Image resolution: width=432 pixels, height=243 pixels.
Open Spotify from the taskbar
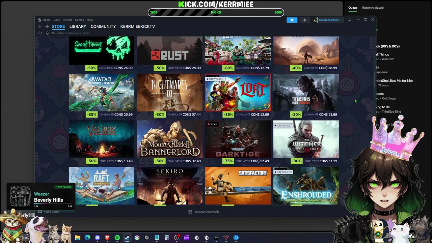coord(117,238)
